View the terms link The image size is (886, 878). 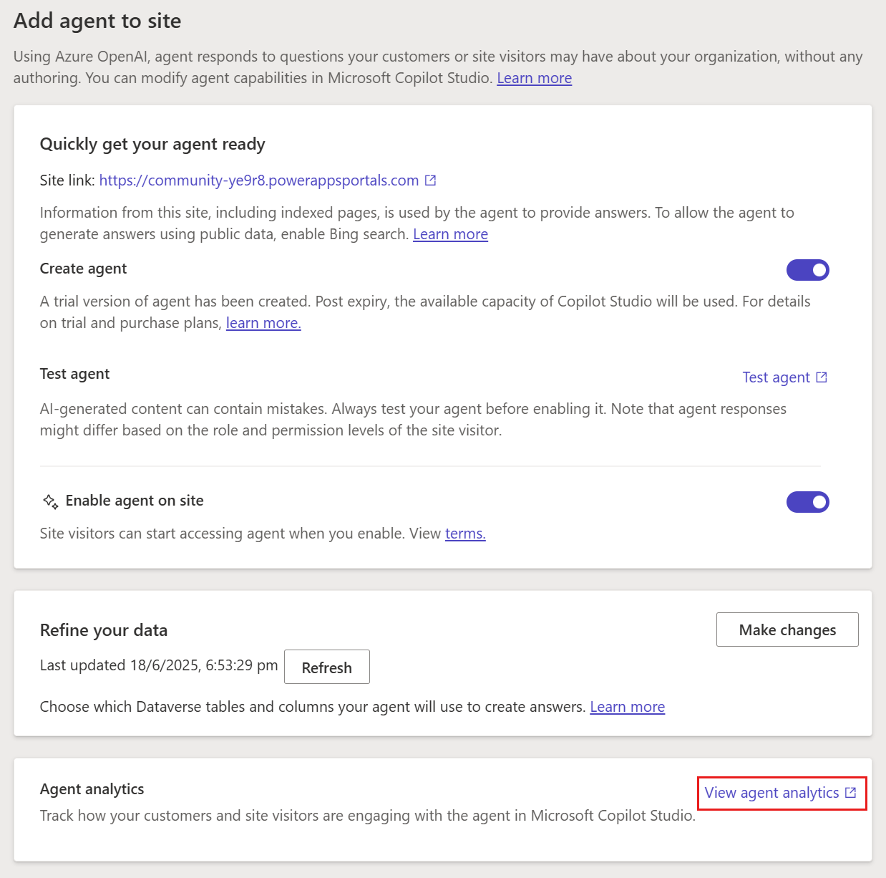coord(465,534)
